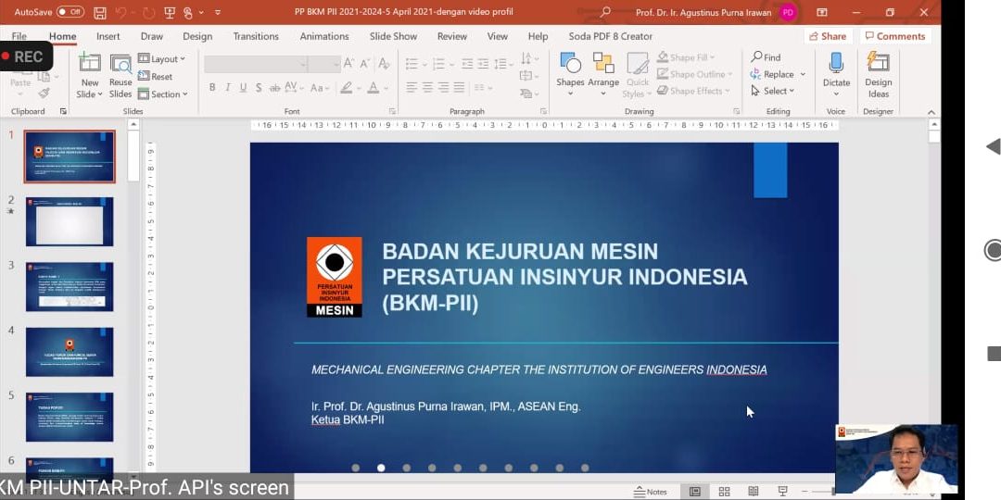The image size is (1001, 500).
Task: Click the Reset slide button
Action: pos(155,77)
